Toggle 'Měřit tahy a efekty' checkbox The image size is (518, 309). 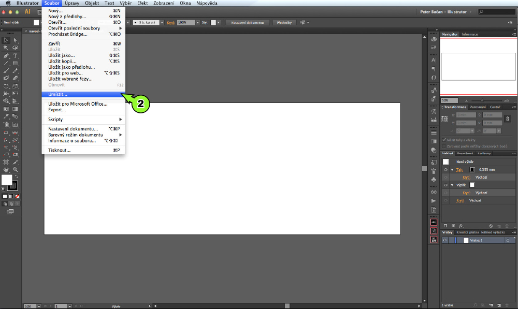444,140
